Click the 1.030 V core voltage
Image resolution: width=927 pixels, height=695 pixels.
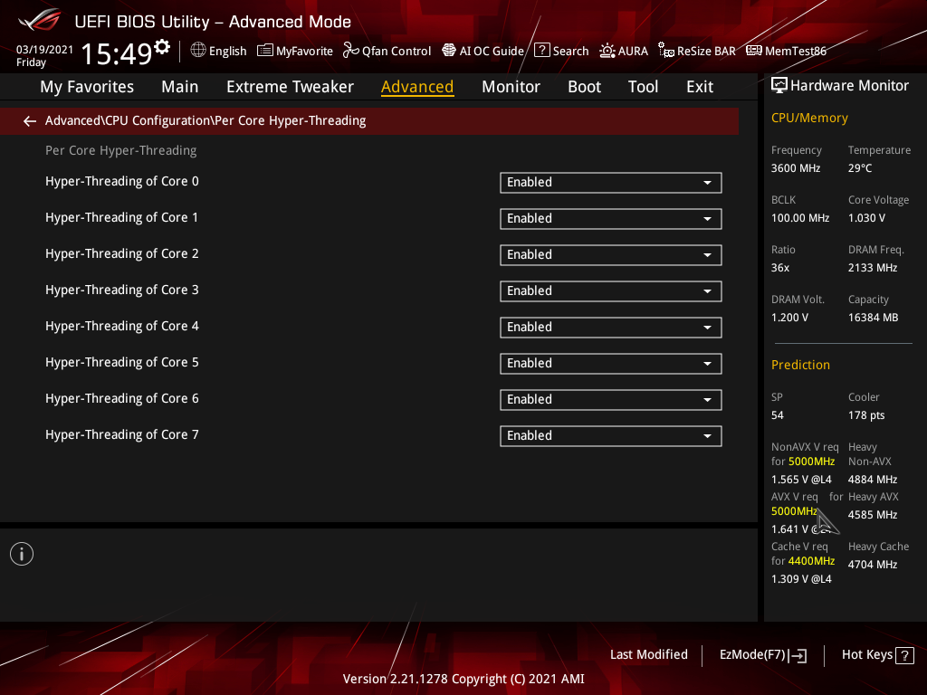coord(866,218)
